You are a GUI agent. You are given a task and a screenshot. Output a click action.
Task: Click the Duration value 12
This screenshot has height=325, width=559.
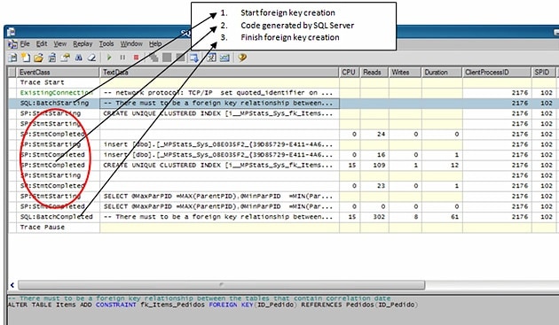[454, 166]
